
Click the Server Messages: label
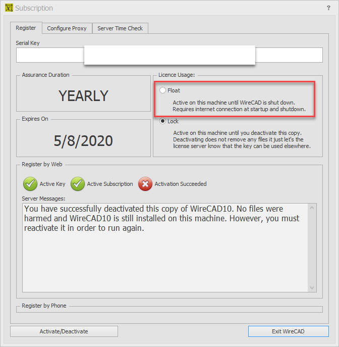click(43, 199)
